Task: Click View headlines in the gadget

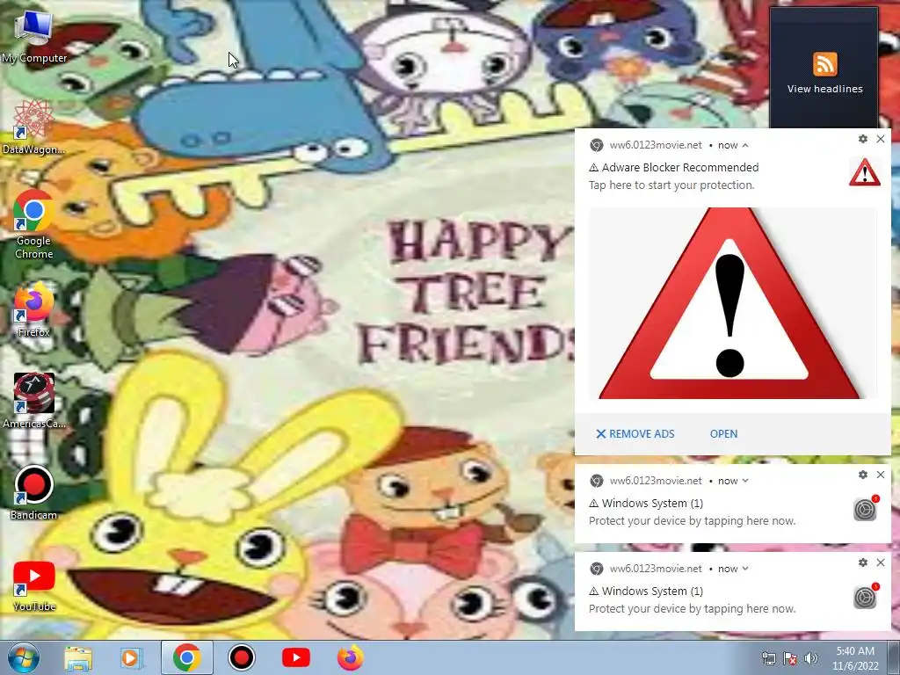Action: 824,89
